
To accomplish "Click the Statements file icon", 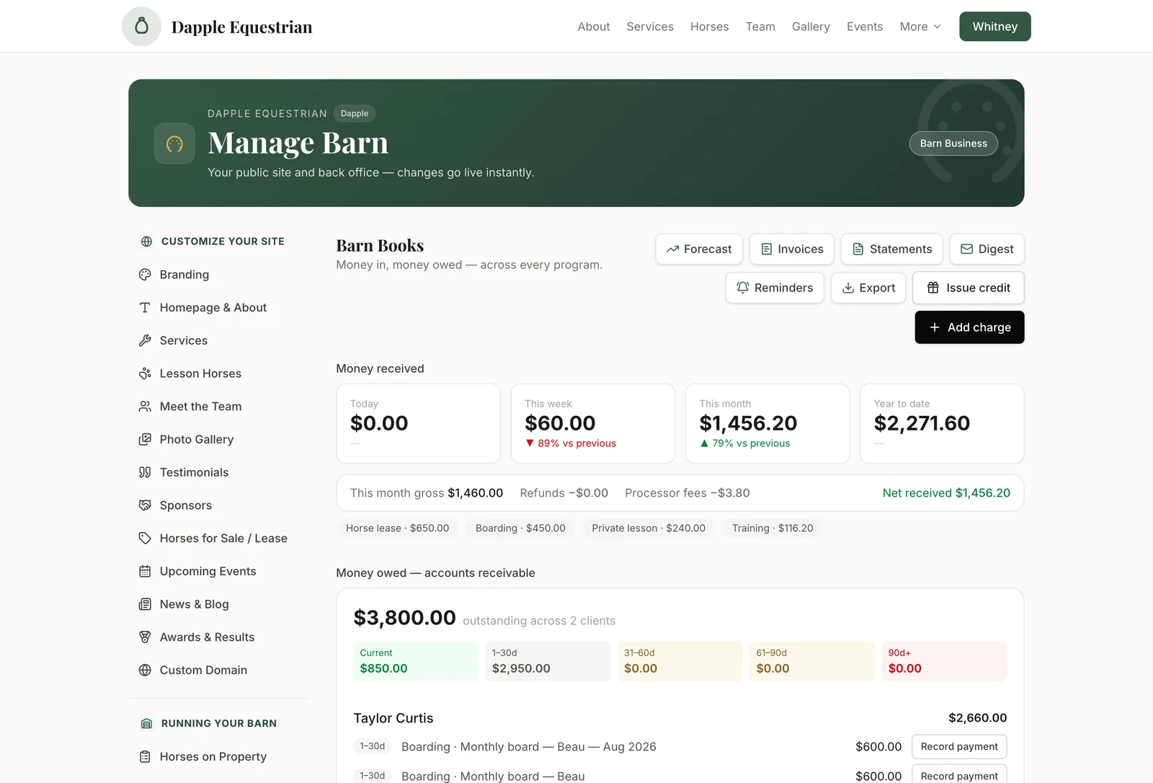I will coord(858,249).
